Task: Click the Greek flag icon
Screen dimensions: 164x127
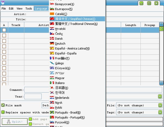Action: point(52,68)
